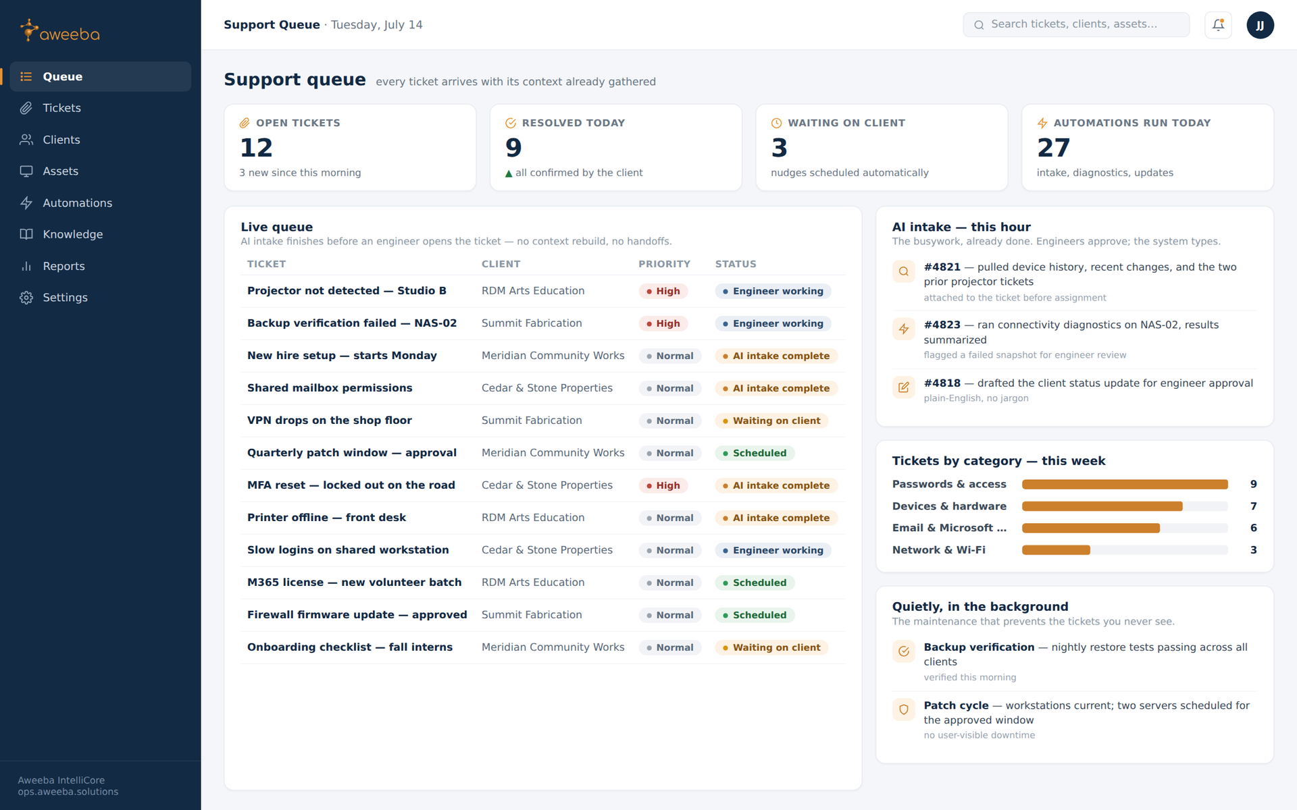Screen dimensions: 1297x810
Task: Click the Automations lightning icon in sidebar
Action: [x=26, y=203]
